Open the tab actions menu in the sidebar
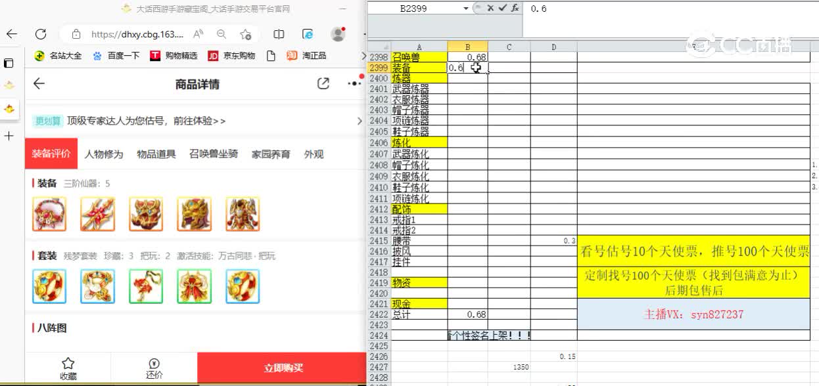This screenshot has width=819, height=386. (9, 63)
